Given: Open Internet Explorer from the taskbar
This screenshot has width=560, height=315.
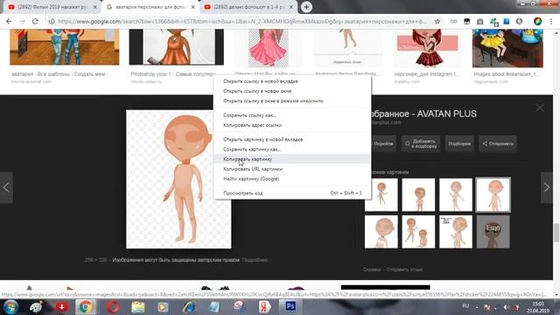Looking at the screenshot, I should click(x=189, y=307).
